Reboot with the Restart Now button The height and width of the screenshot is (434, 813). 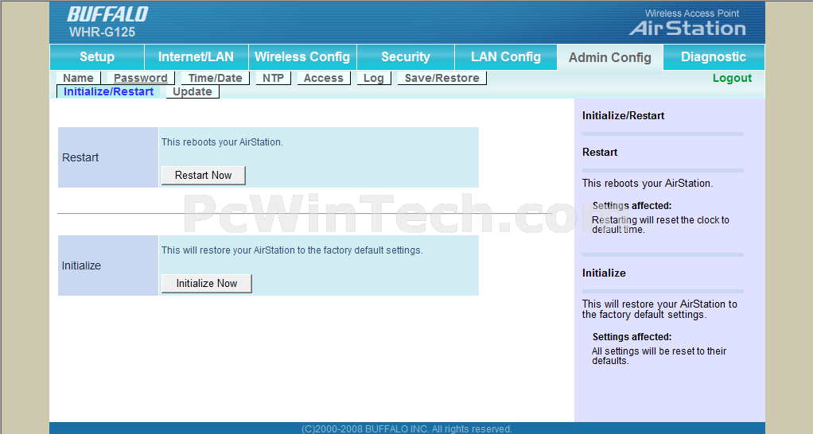point(204,176)
